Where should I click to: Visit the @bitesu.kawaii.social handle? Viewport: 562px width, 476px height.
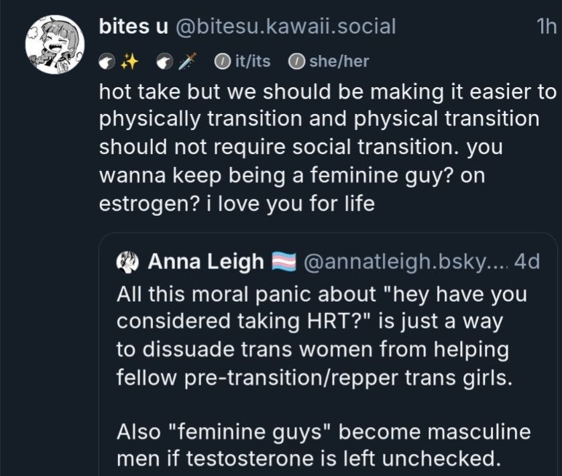coord(285,26)
